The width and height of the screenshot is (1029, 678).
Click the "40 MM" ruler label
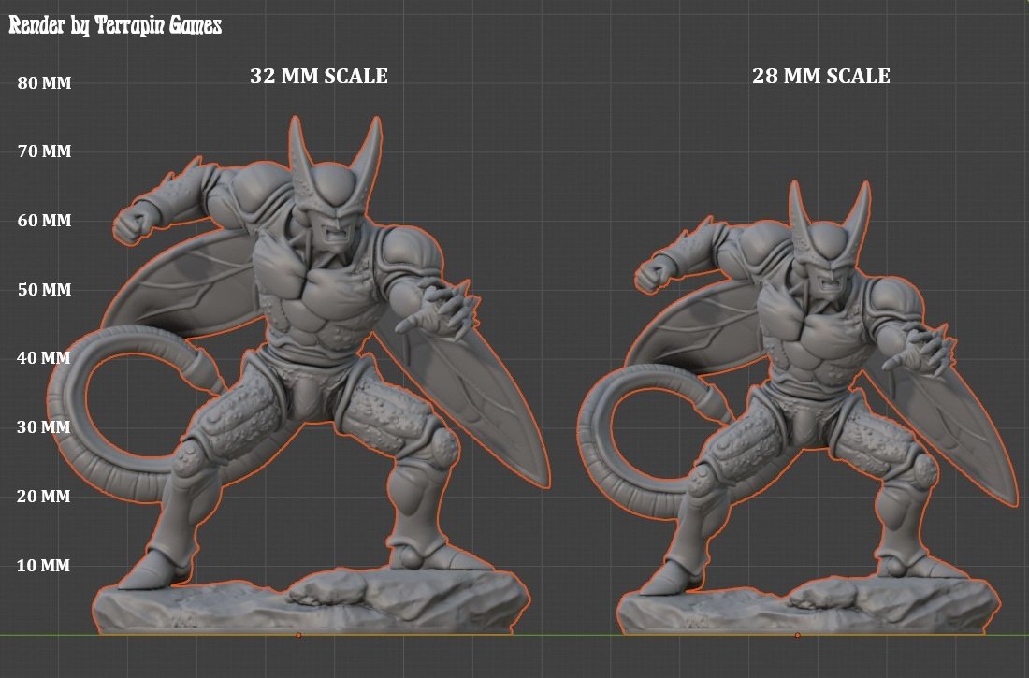pyautogui.click(x=44, y=358)
